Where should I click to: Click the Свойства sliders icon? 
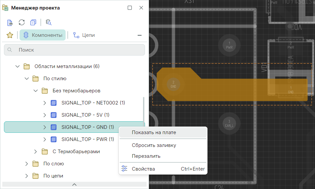click(124, 169)
